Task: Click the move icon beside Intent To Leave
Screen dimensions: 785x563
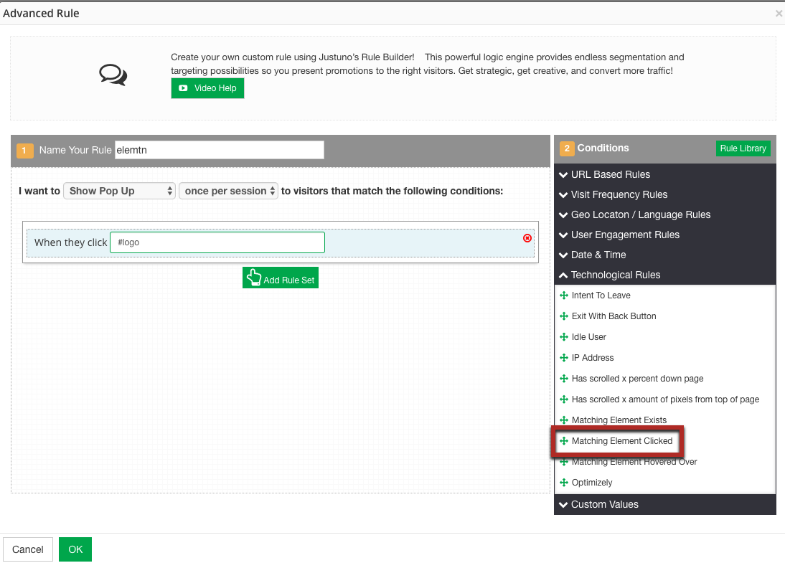Action: click(x=564, y=295)
